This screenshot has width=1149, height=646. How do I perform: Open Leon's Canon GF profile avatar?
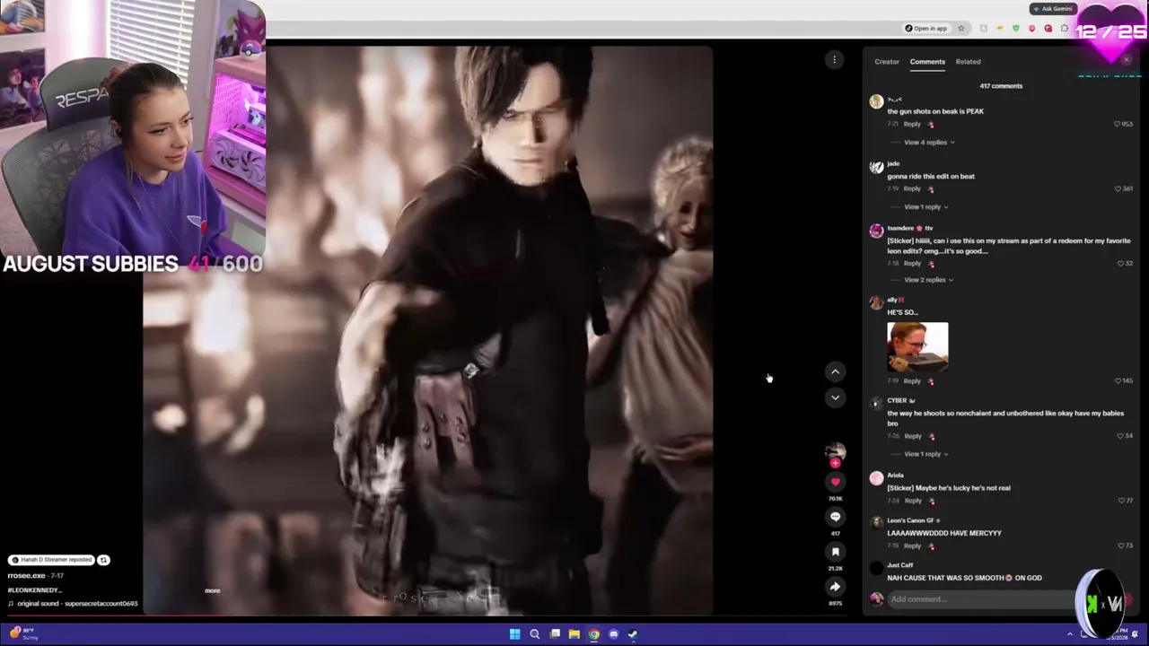[x=876, y=524]
